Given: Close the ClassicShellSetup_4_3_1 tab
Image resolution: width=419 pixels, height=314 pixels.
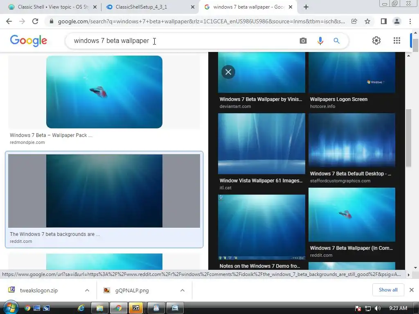Looking at the screenshot, I should click(x=193, y=7).
